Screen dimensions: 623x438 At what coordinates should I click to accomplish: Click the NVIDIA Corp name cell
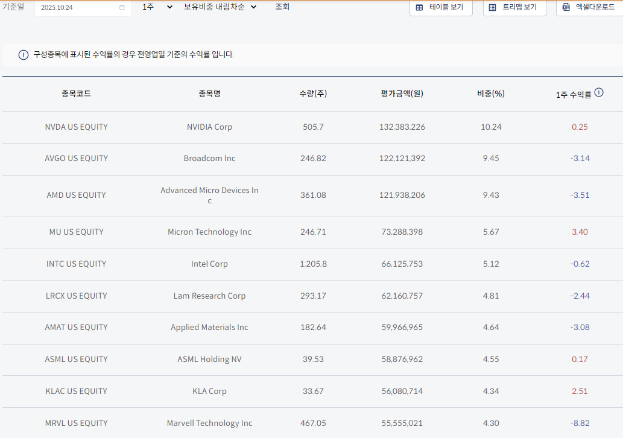coord(209,127)
